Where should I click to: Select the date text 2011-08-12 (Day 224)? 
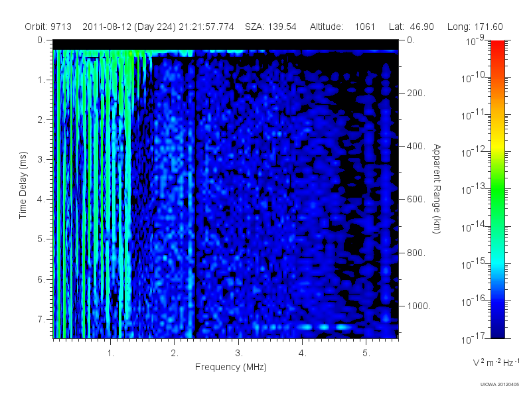tap(129, 27)
